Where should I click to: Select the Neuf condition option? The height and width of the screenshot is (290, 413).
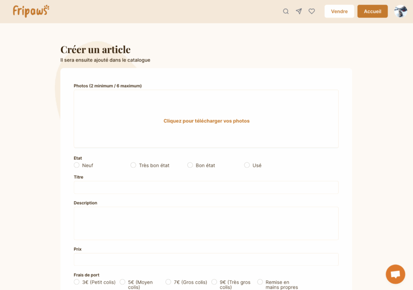click(x=77, y=165)
